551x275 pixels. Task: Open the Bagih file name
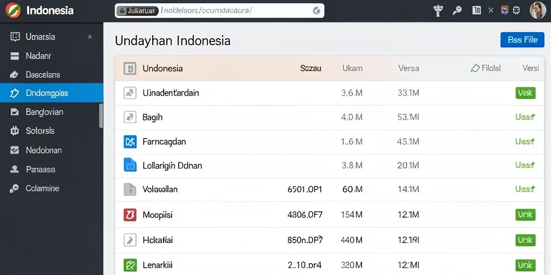[152, 117]
